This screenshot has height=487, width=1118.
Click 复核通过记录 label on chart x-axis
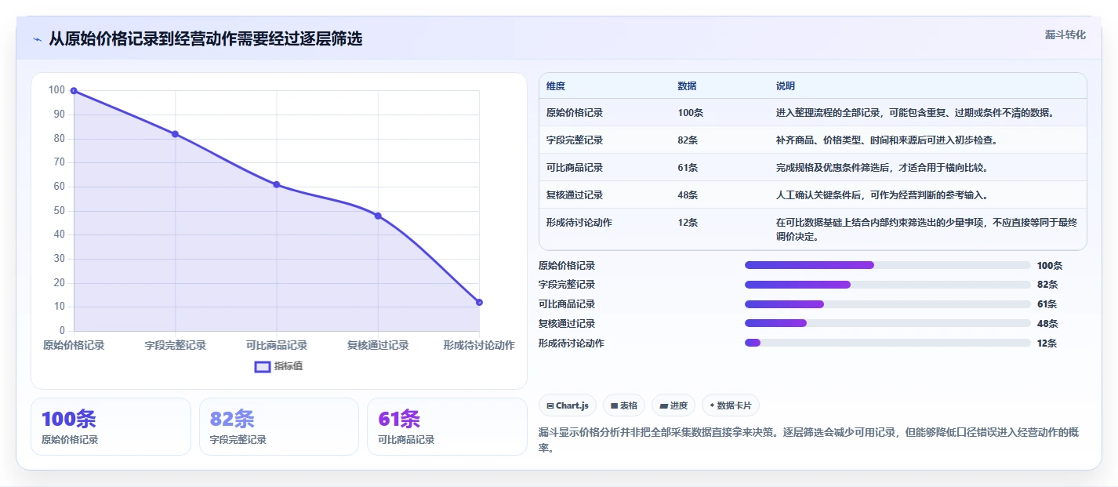378,345
